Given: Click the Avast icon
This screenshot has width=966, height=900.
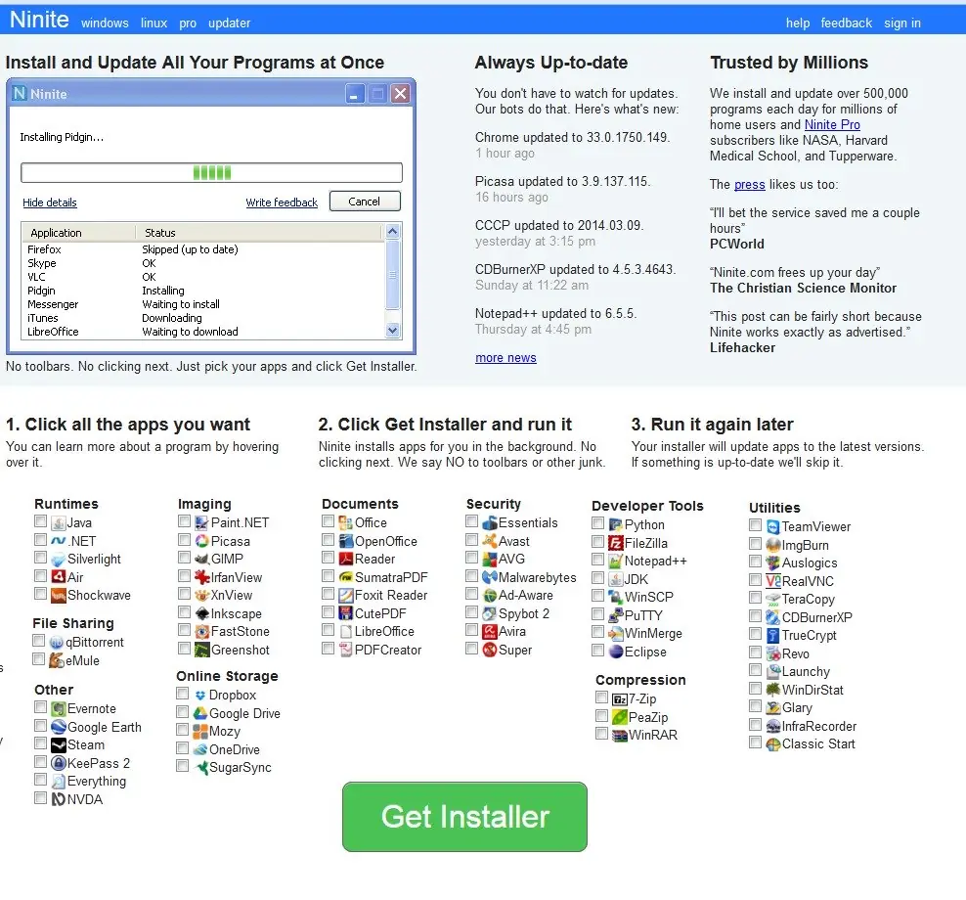Looking at the screenshot, I should (x=490, y=541).
